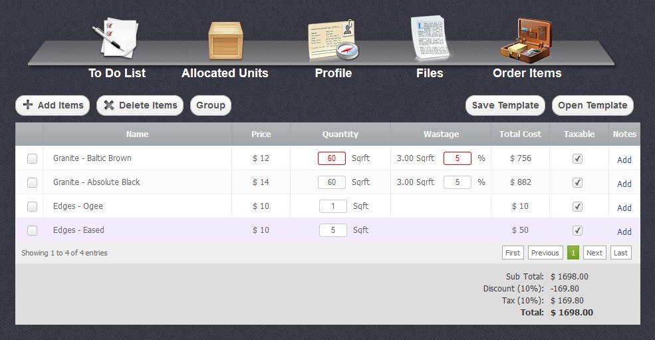Click Save Template button
The height and width of the screenshot is (340, 655).
pyautogui.click(x=505, y=105)
